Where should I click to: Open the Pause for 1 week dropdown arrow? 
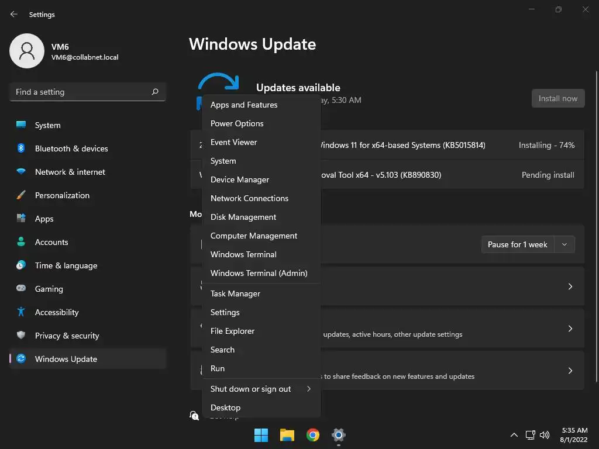pos(564,244)
